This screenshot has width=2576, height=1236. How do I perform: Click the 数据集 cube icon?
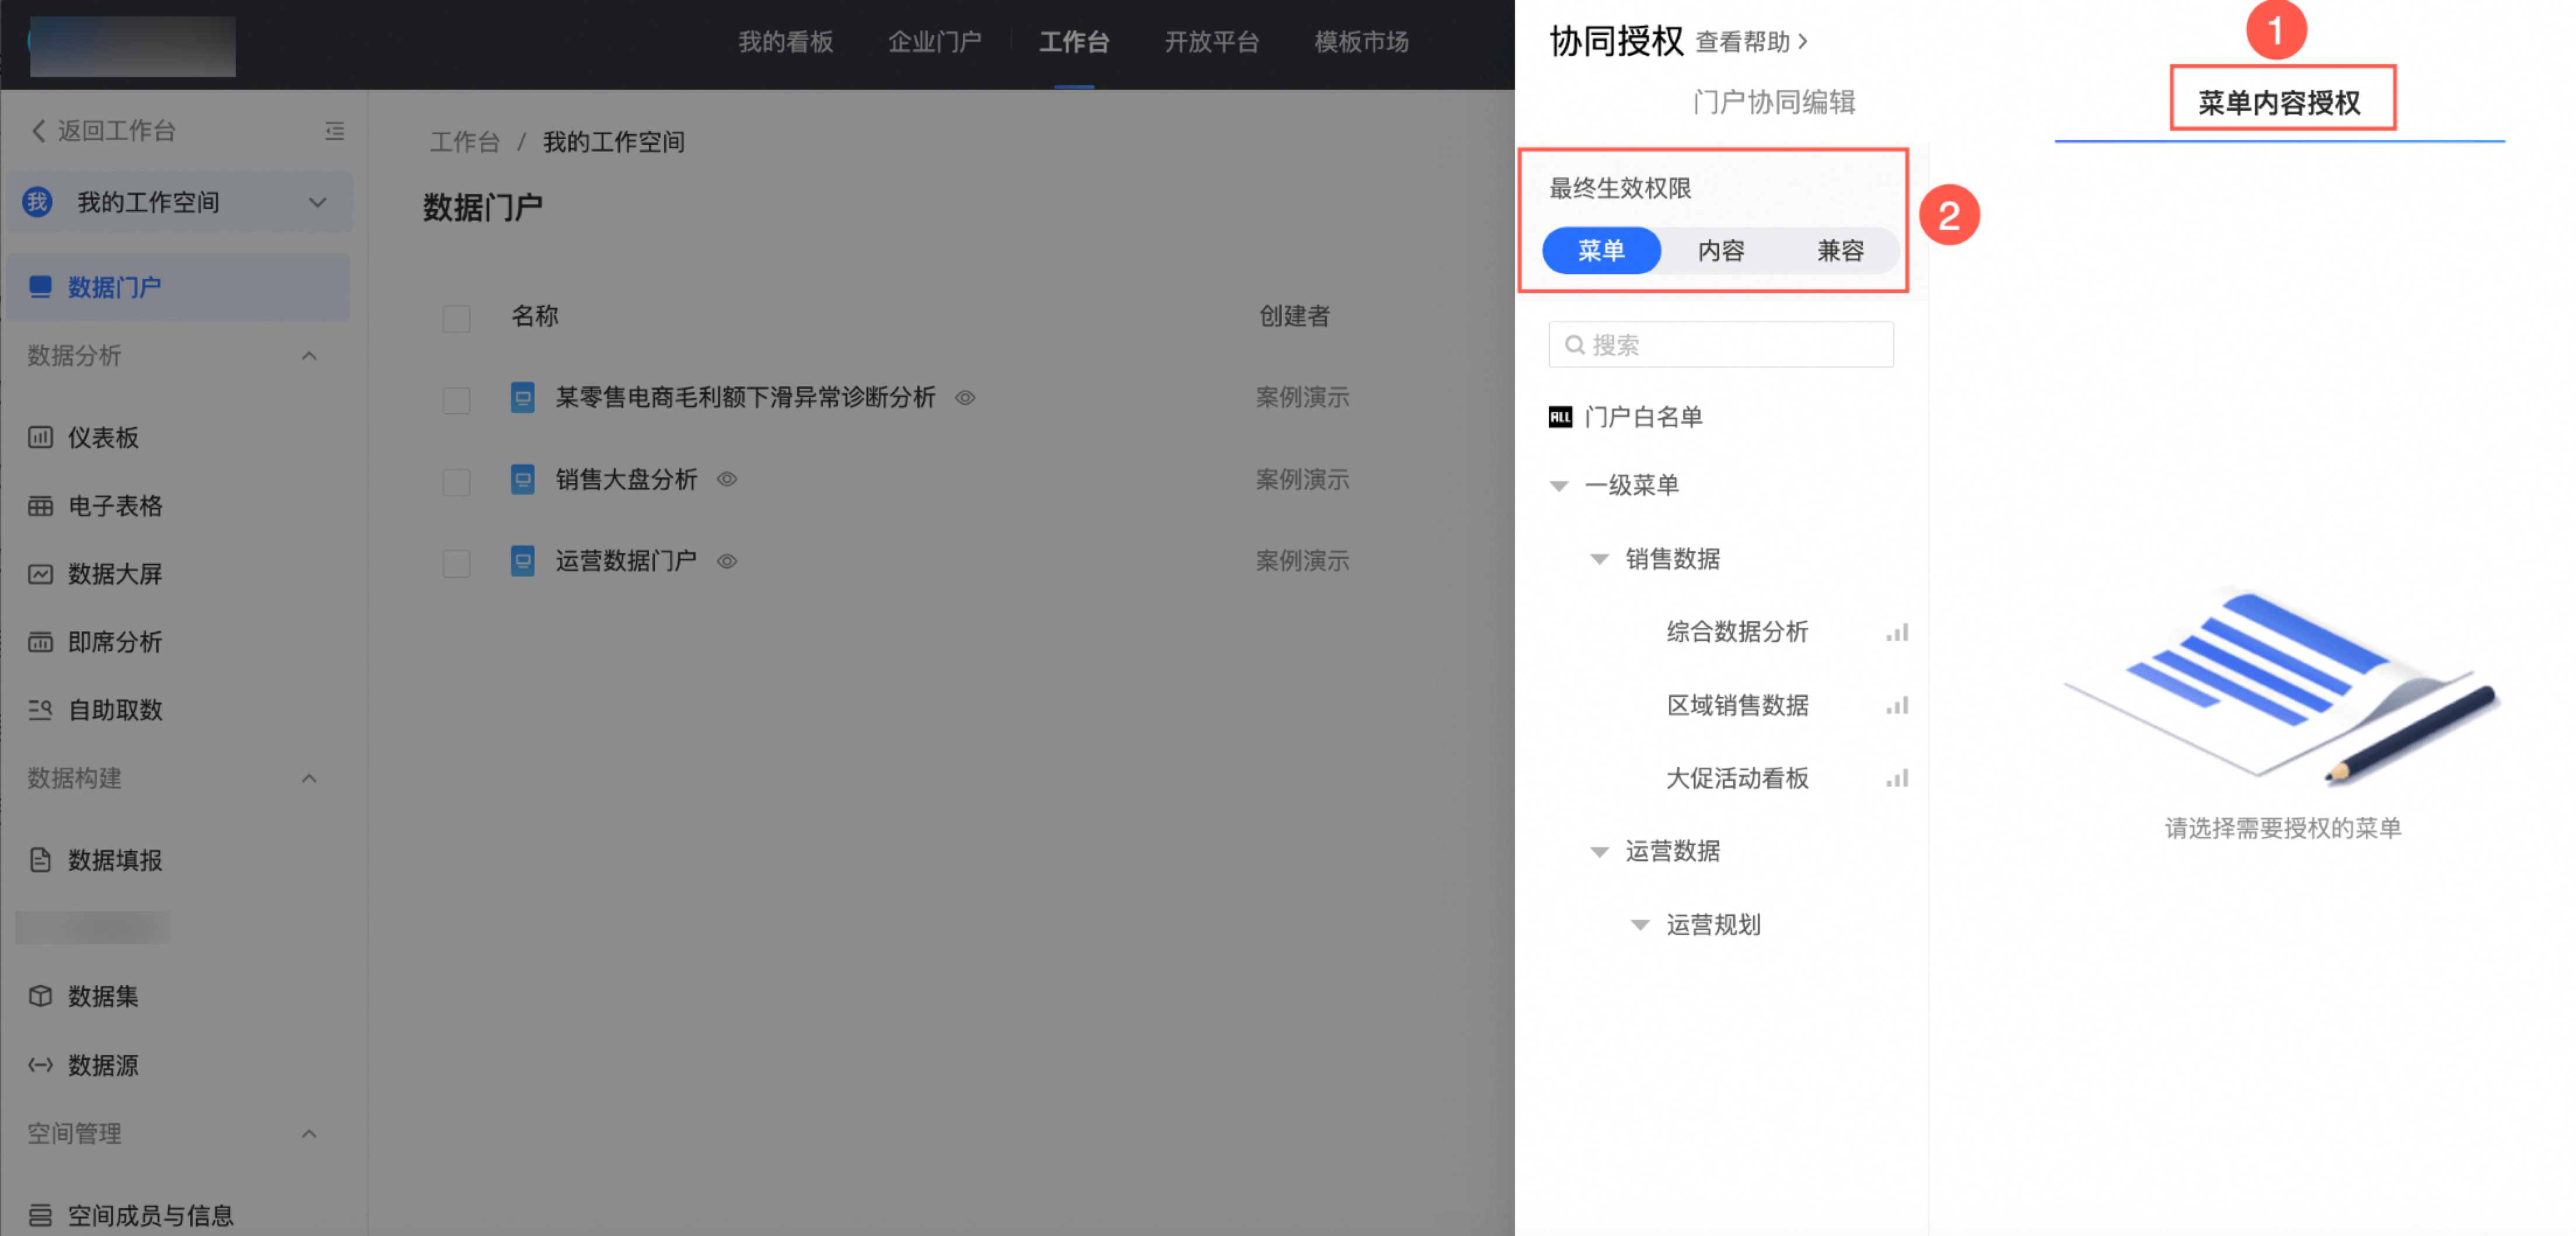coord(40,996)
